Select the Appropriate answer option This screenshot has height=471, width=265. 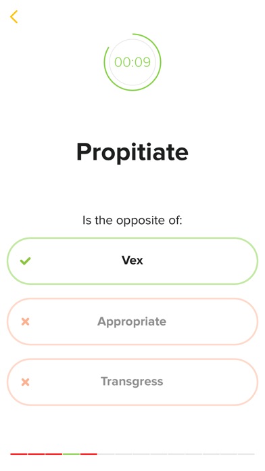132,321
